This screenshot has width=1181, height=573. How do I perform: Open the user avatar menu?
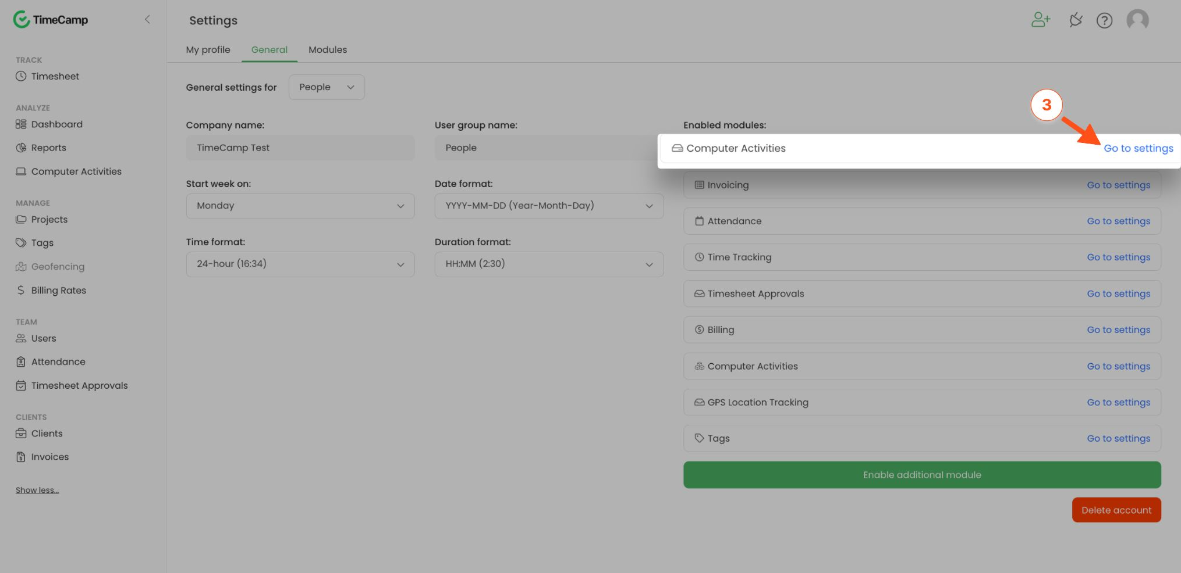point(1137,20)
